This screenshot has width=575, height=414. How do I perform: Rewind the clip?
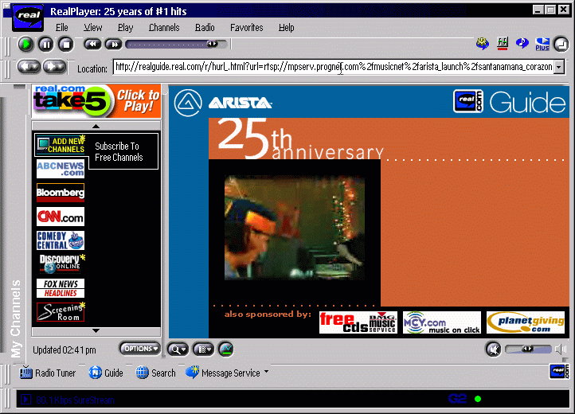pos(92,45)
